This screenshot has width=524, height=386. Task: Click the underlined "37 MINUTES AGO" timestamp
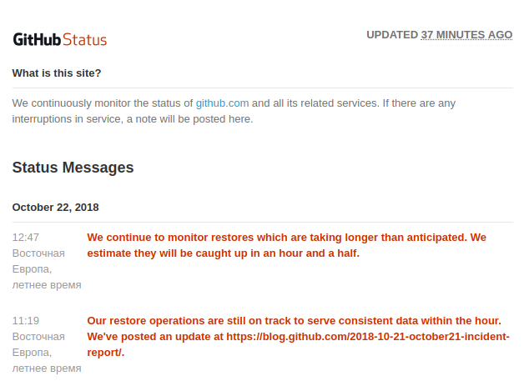click(x=466, y=35)
